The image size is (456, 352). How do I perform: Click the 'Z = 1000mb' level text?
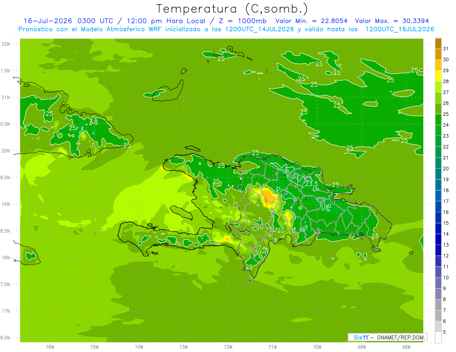point(242,21)
